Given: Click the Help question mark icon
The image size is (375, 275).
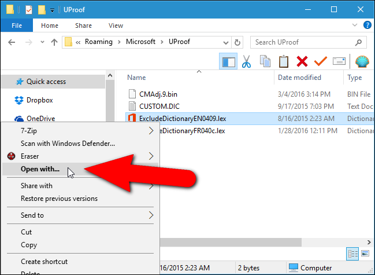Looking at the screenshot, I should [367, 25].
